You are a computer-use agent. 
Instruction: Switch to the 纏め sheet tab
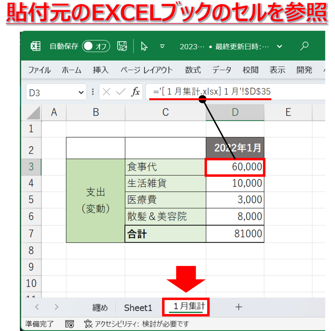[100, 307]
